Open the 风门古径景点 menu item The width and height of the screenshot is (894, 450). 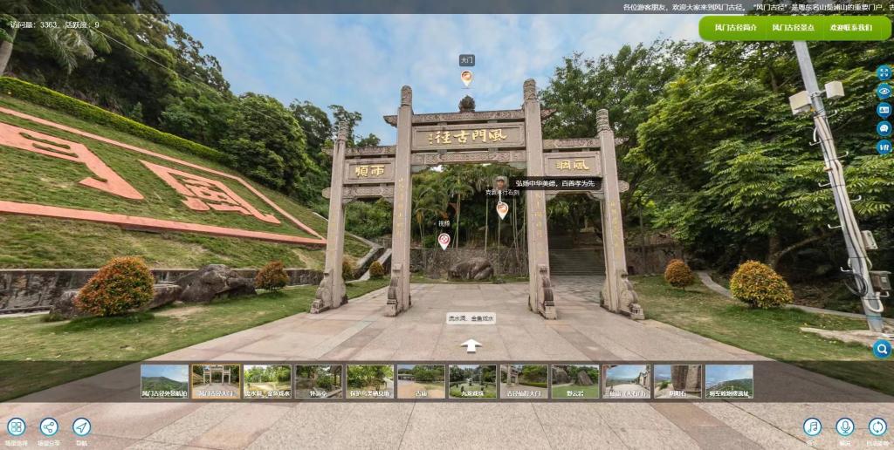point(794,28)
